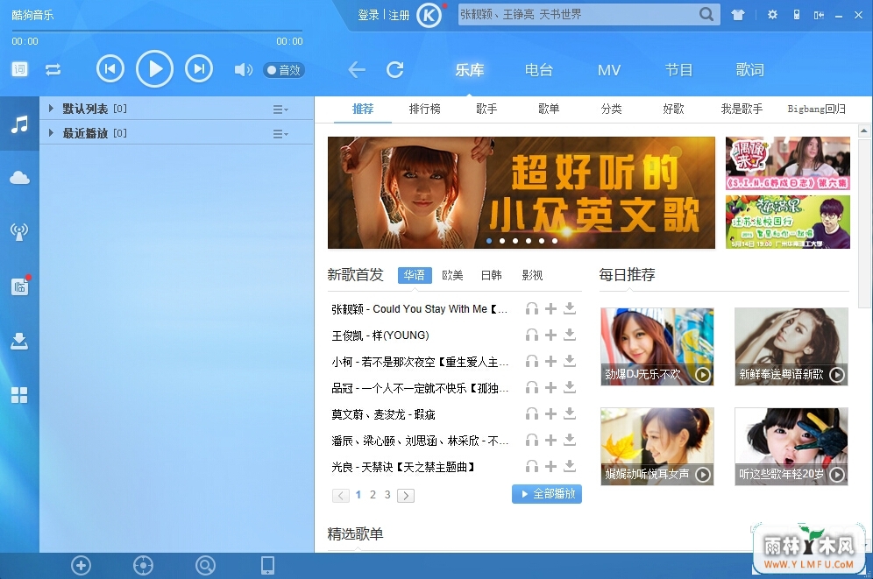Open the 听这些歌年轻20岁 playlist thumbnail
The width and height of the screenshot is (873, 579).
pos(791,446)
